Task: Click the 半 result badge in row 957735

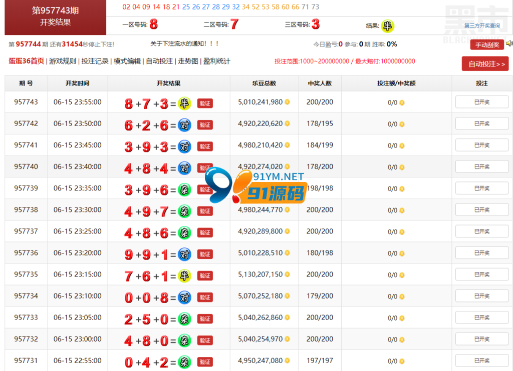Action: pos(184,276)
